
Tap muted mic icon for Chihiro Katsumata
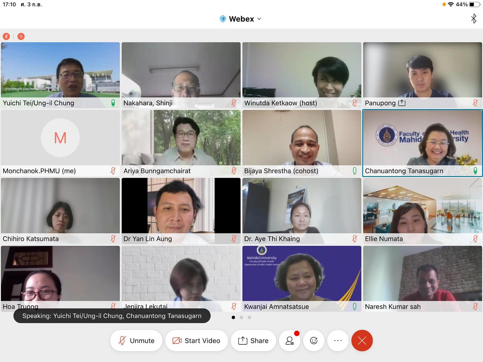click(113, 239)
